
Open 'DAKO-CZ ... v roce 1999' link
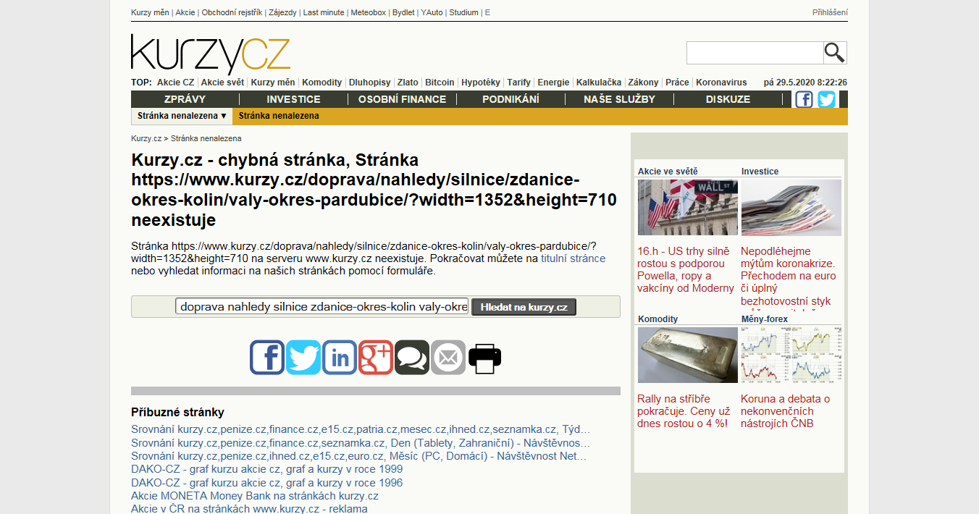267,469
